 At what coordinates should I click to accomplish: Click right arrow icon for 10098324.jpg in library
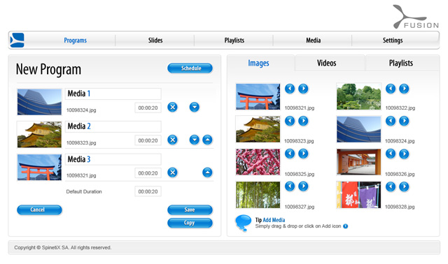[x=404, y=121]
